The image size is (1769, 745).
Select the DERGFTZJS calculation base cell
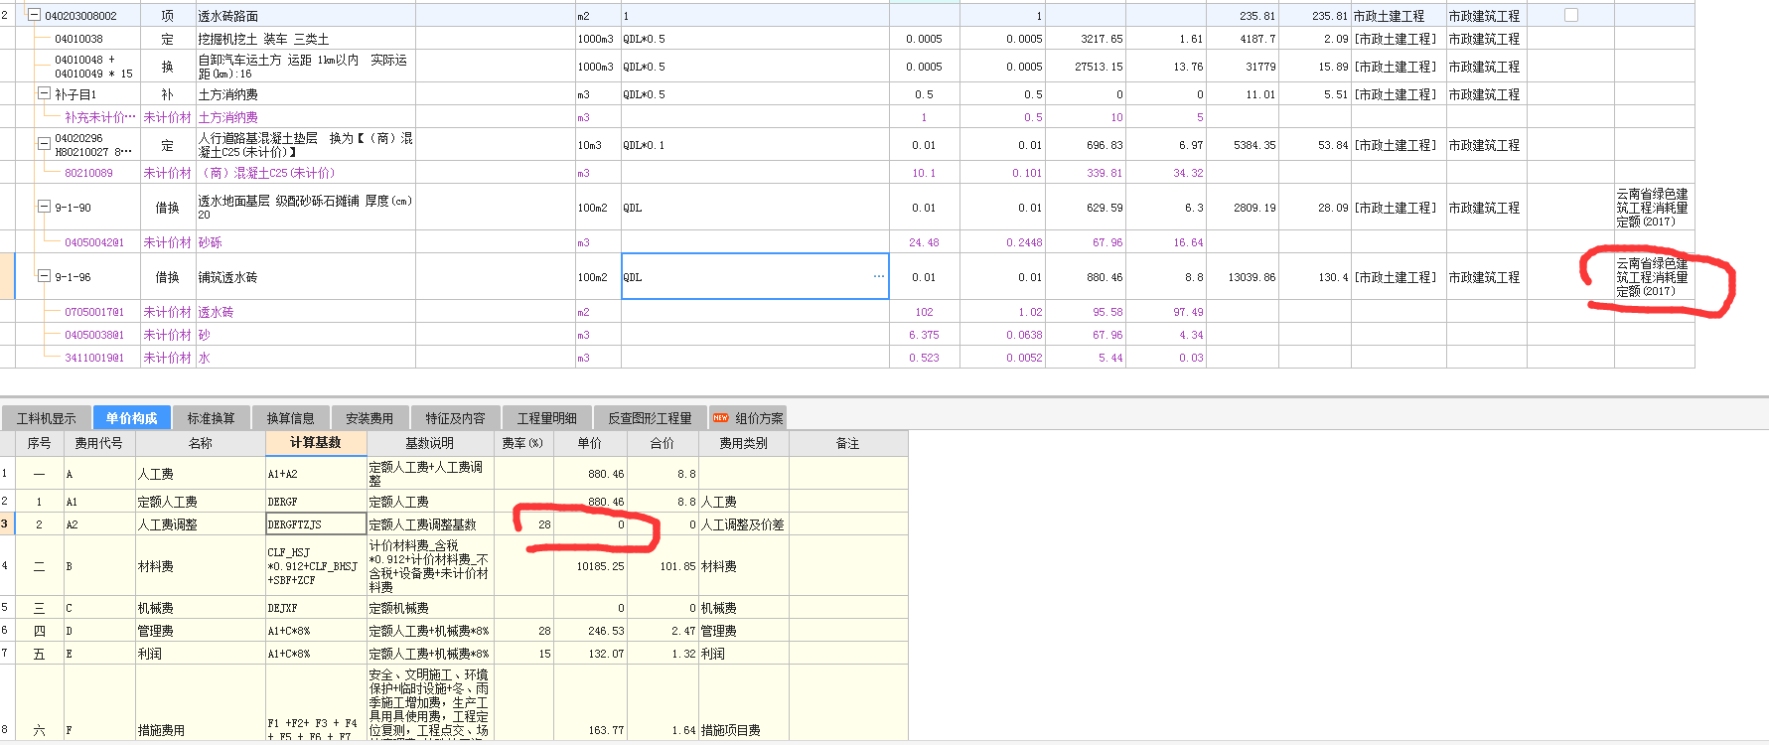coord(316,524)
